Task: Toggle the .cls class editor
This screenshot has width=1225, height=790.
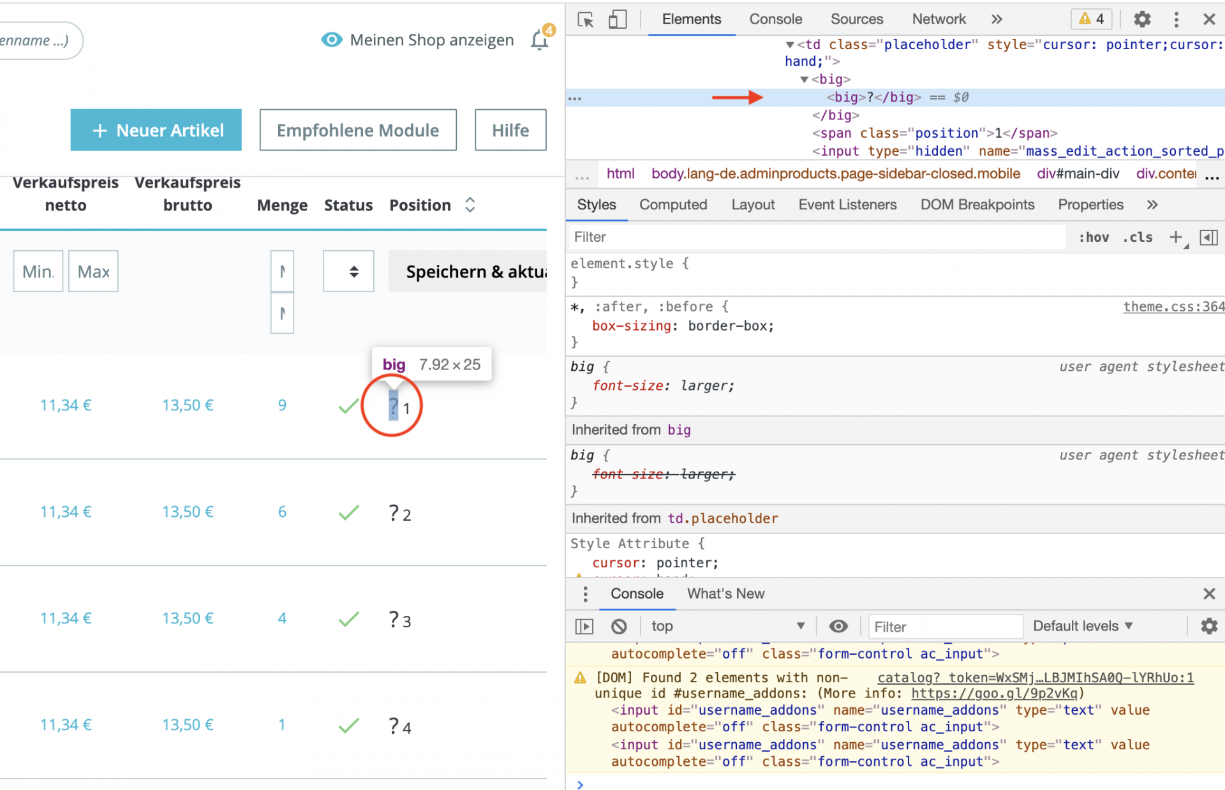Action: point(1138,237)
